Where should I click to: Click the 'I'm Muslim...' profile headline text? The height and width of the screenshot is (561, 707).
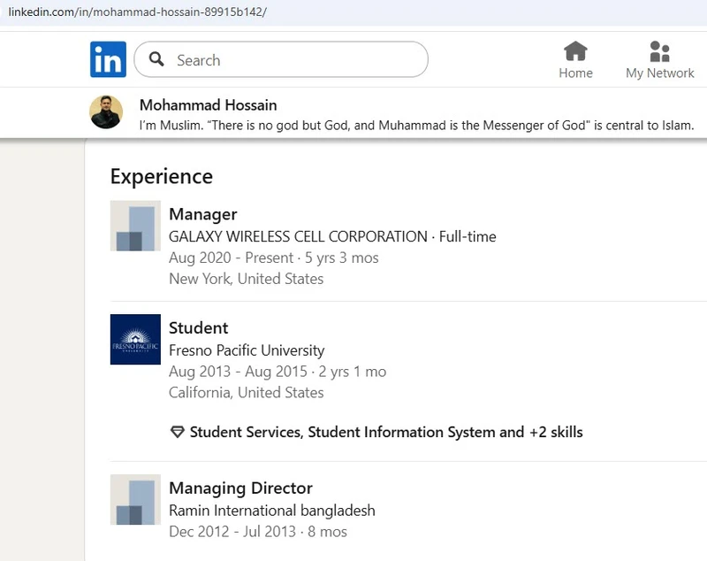pos(416,125)
